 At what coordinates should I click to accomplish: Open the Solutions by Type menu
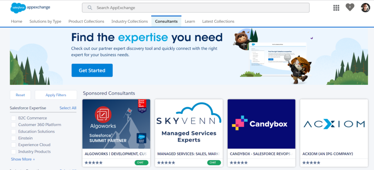[45, 21]
